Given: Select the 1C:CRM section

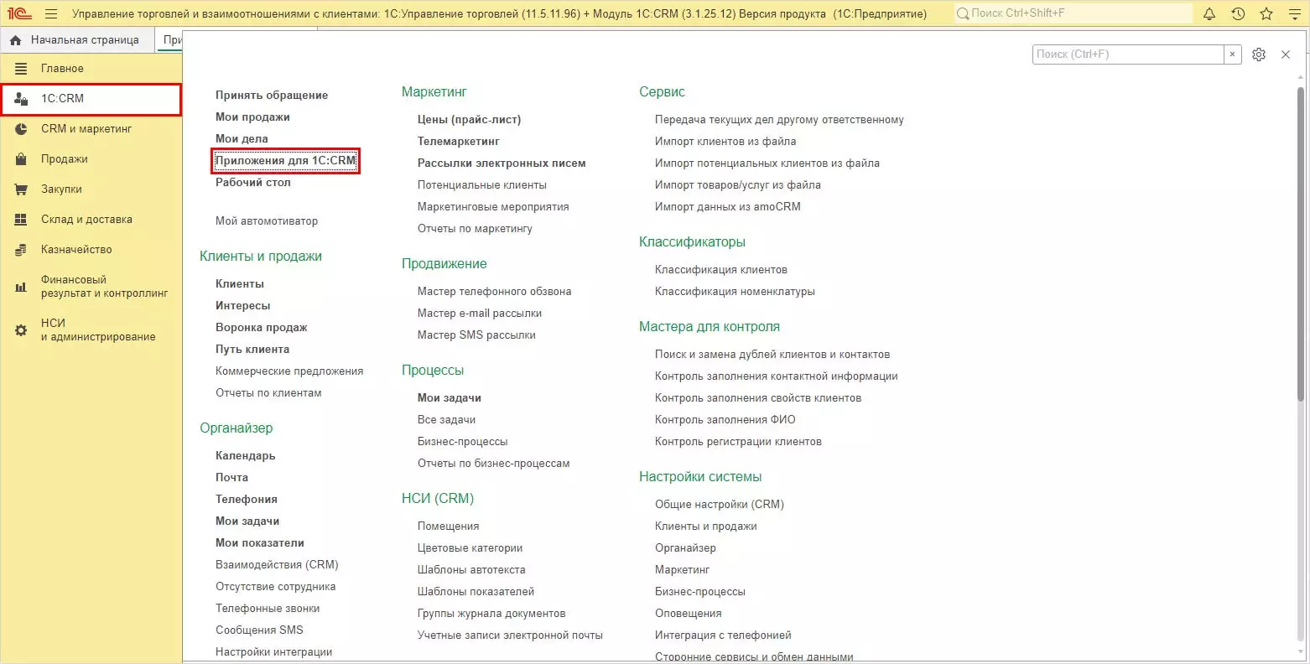Looking at the screenshot, I should pos(91,99).
